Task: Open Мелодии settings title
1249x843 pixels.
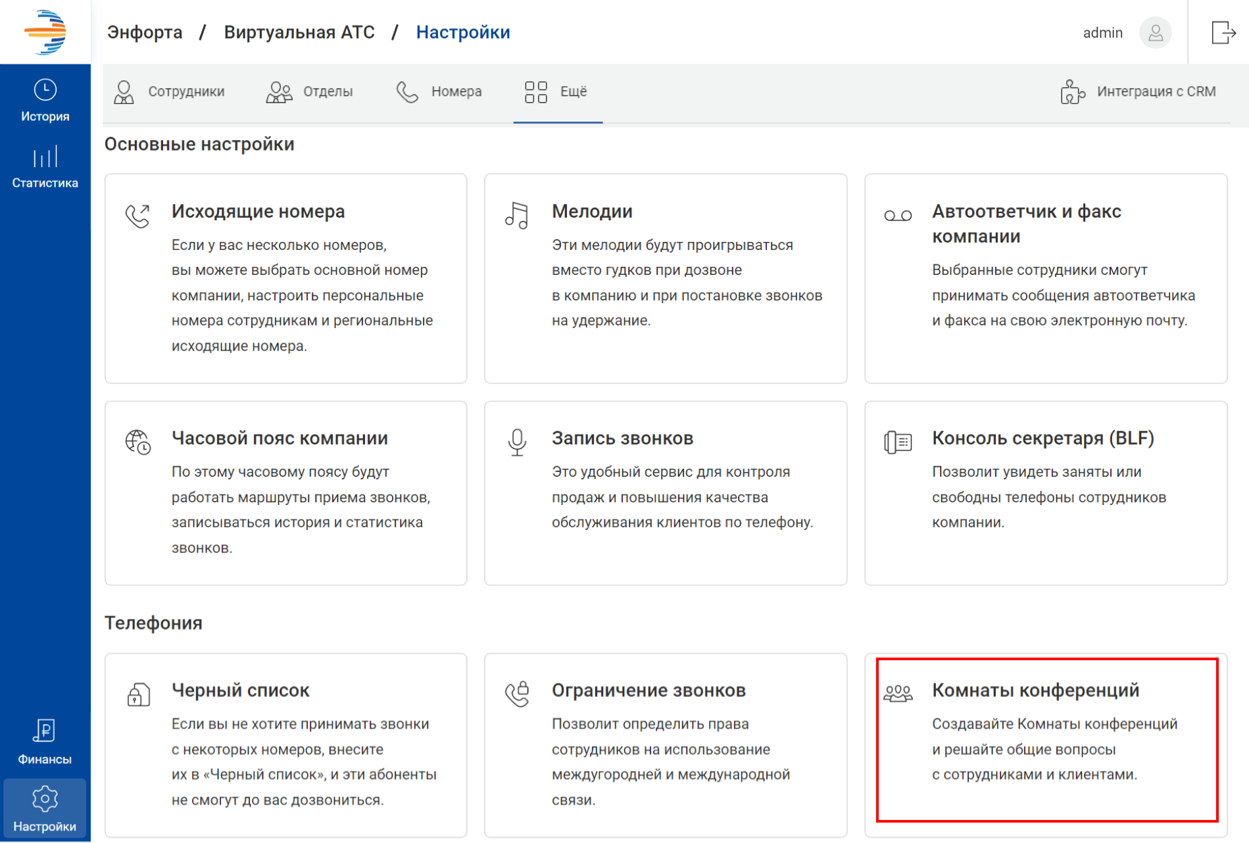Action: click(x=592, y=211)
